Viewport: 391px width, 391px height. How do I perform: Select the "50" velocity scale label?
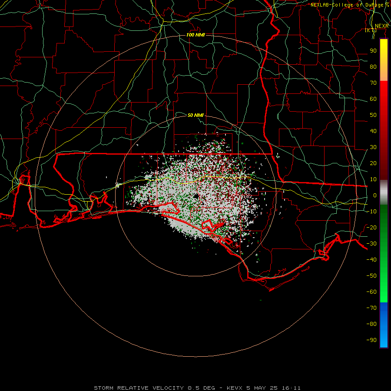373,115
